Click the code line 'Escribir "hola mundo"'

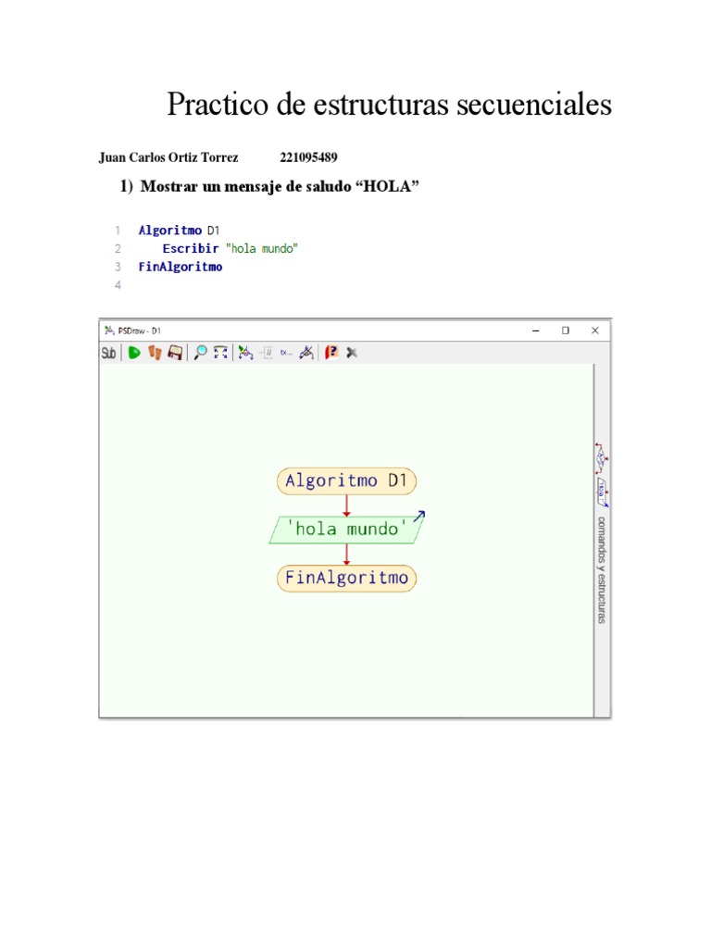230,248
